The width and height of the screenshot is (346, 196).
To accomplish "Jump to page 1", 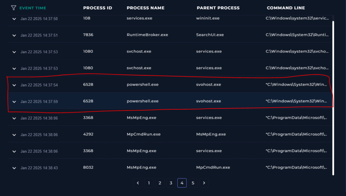I will [149, 183].
